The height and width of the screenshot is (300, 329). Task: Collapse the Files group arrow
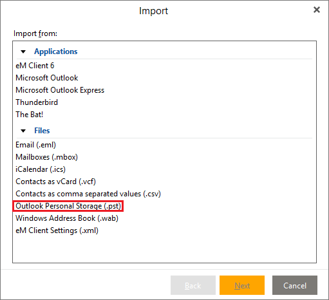click(x=23, y=131)
